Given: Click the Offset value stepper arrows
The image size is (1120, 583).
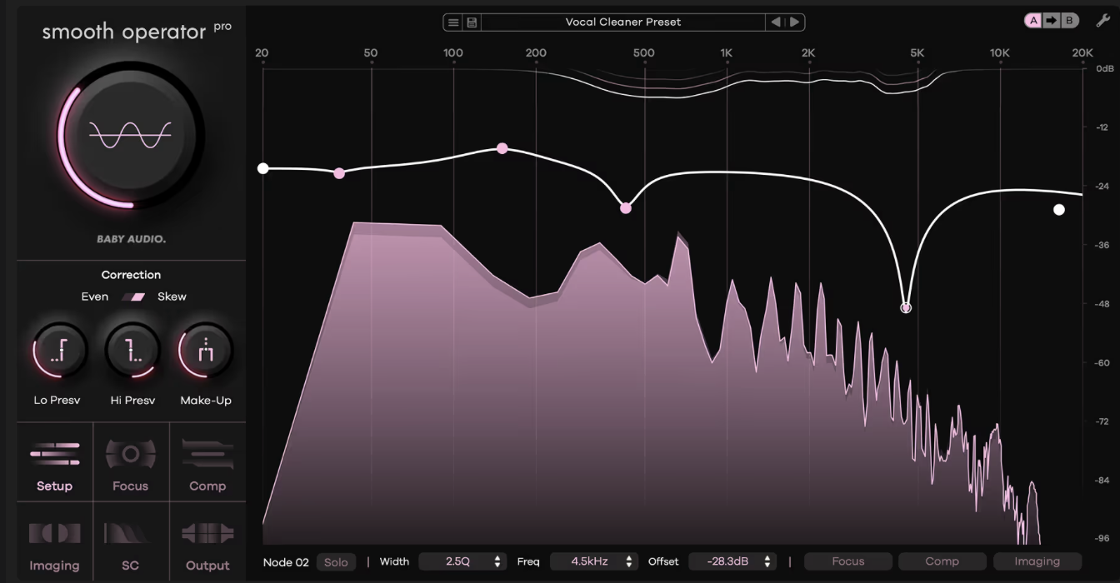Looking at the screenshot, I should click(767, 562).
